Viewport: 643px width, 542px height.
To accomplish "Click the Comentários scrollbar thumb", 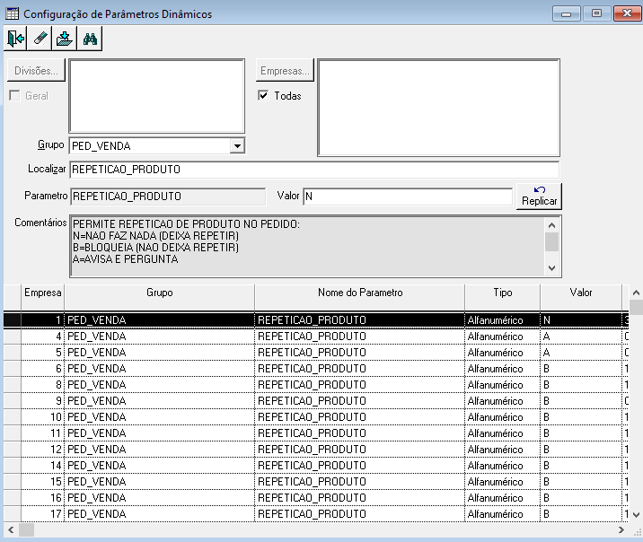I will [551, 241].
